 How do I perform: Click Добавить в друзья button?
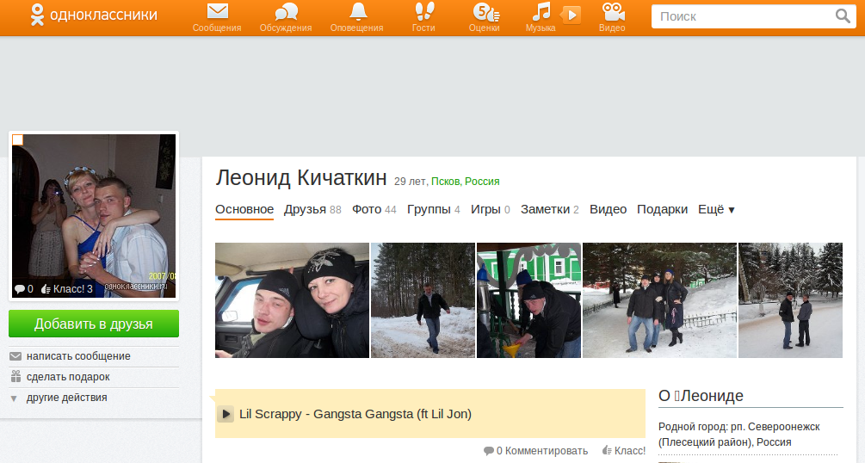click(x=94, y=324)
